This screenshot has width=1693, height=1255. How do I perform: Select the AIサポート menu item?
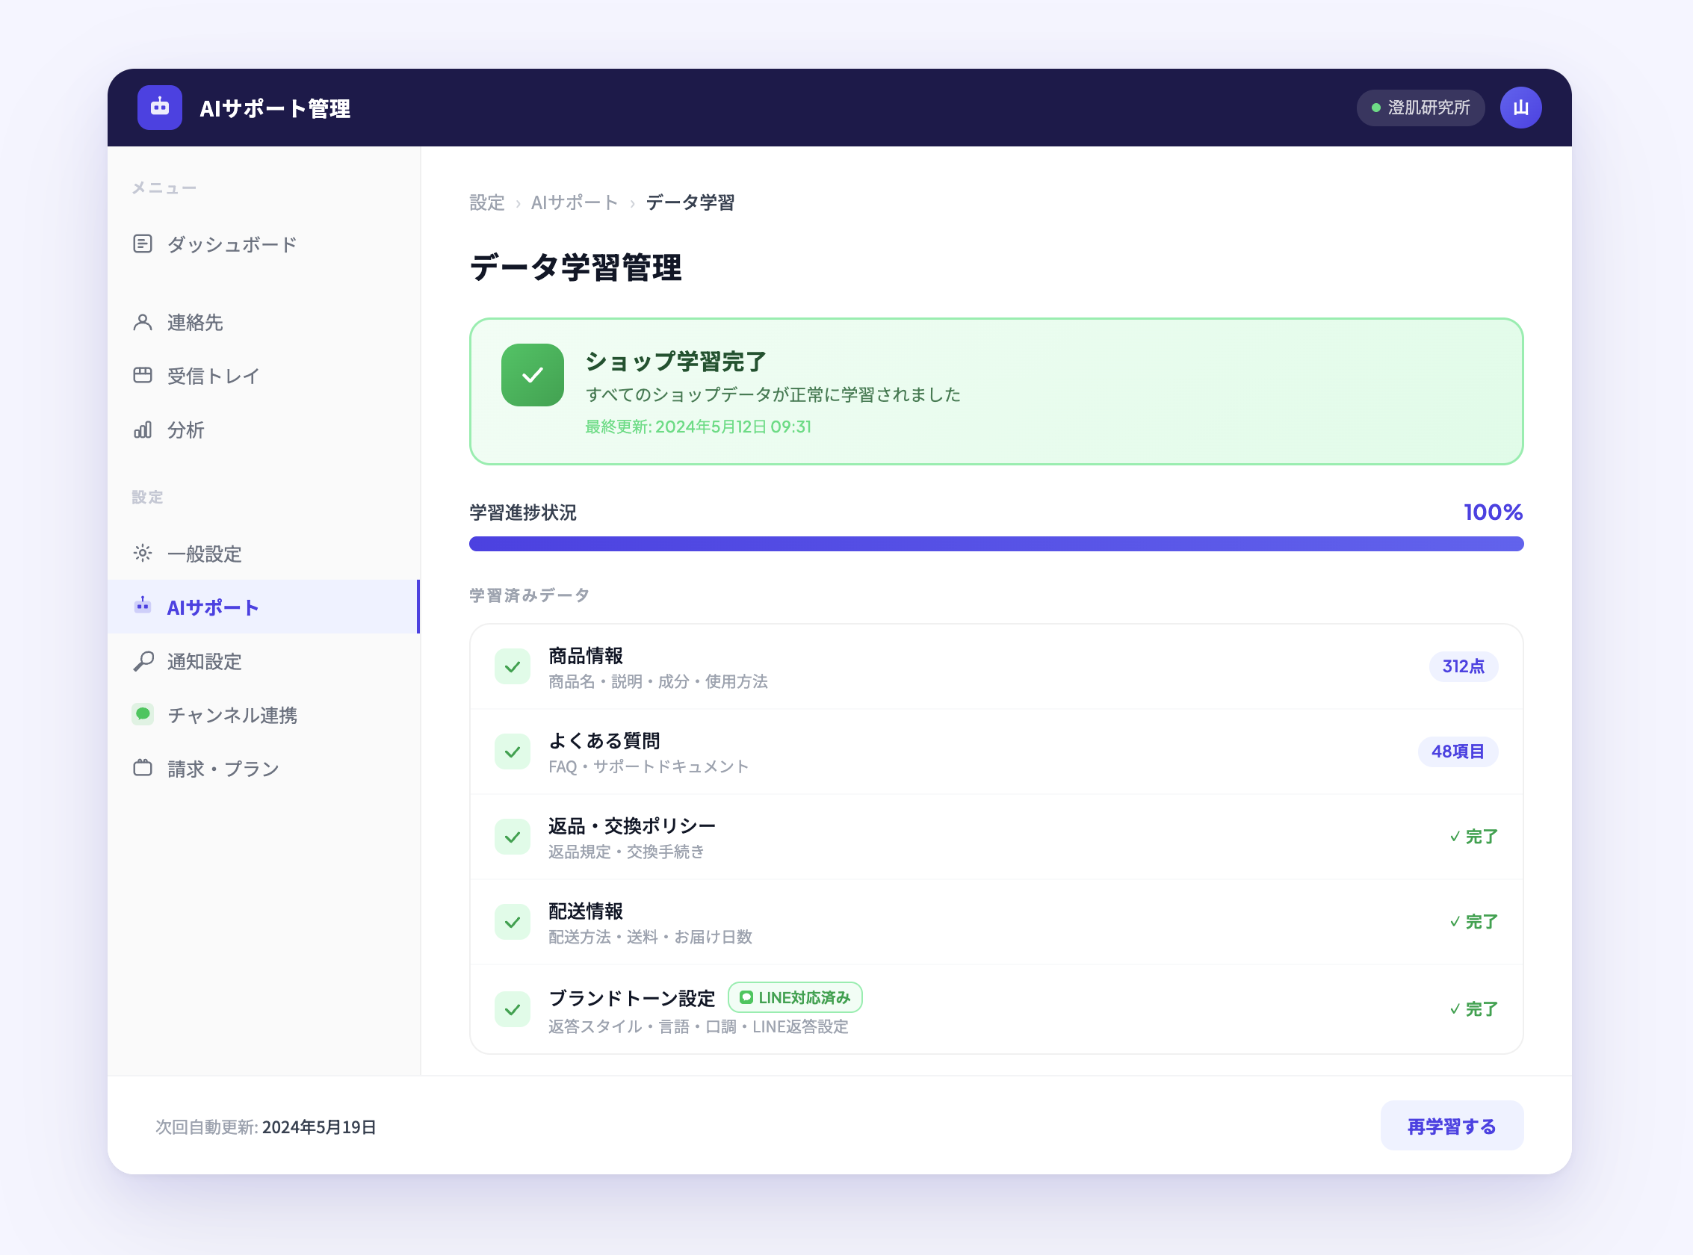264,607
